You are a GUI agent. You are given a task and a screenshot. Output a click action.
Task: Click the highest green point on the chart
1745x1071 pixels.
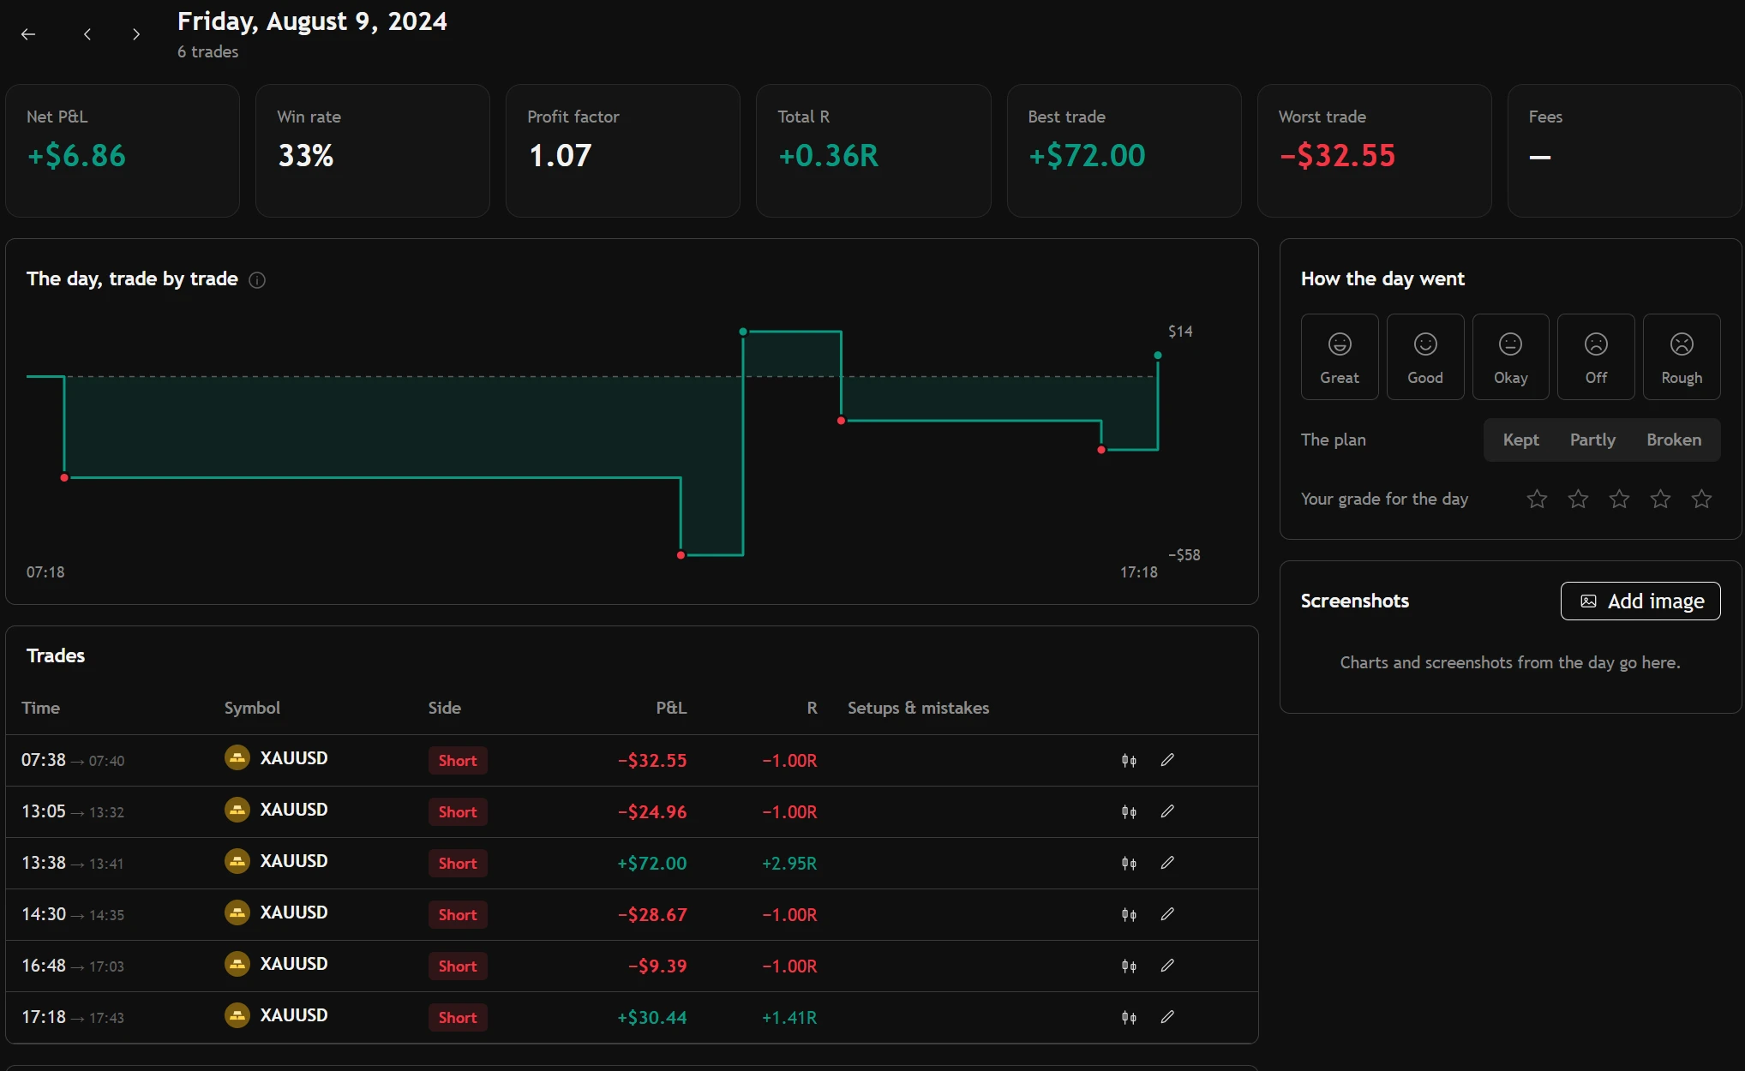coord(743,332)
